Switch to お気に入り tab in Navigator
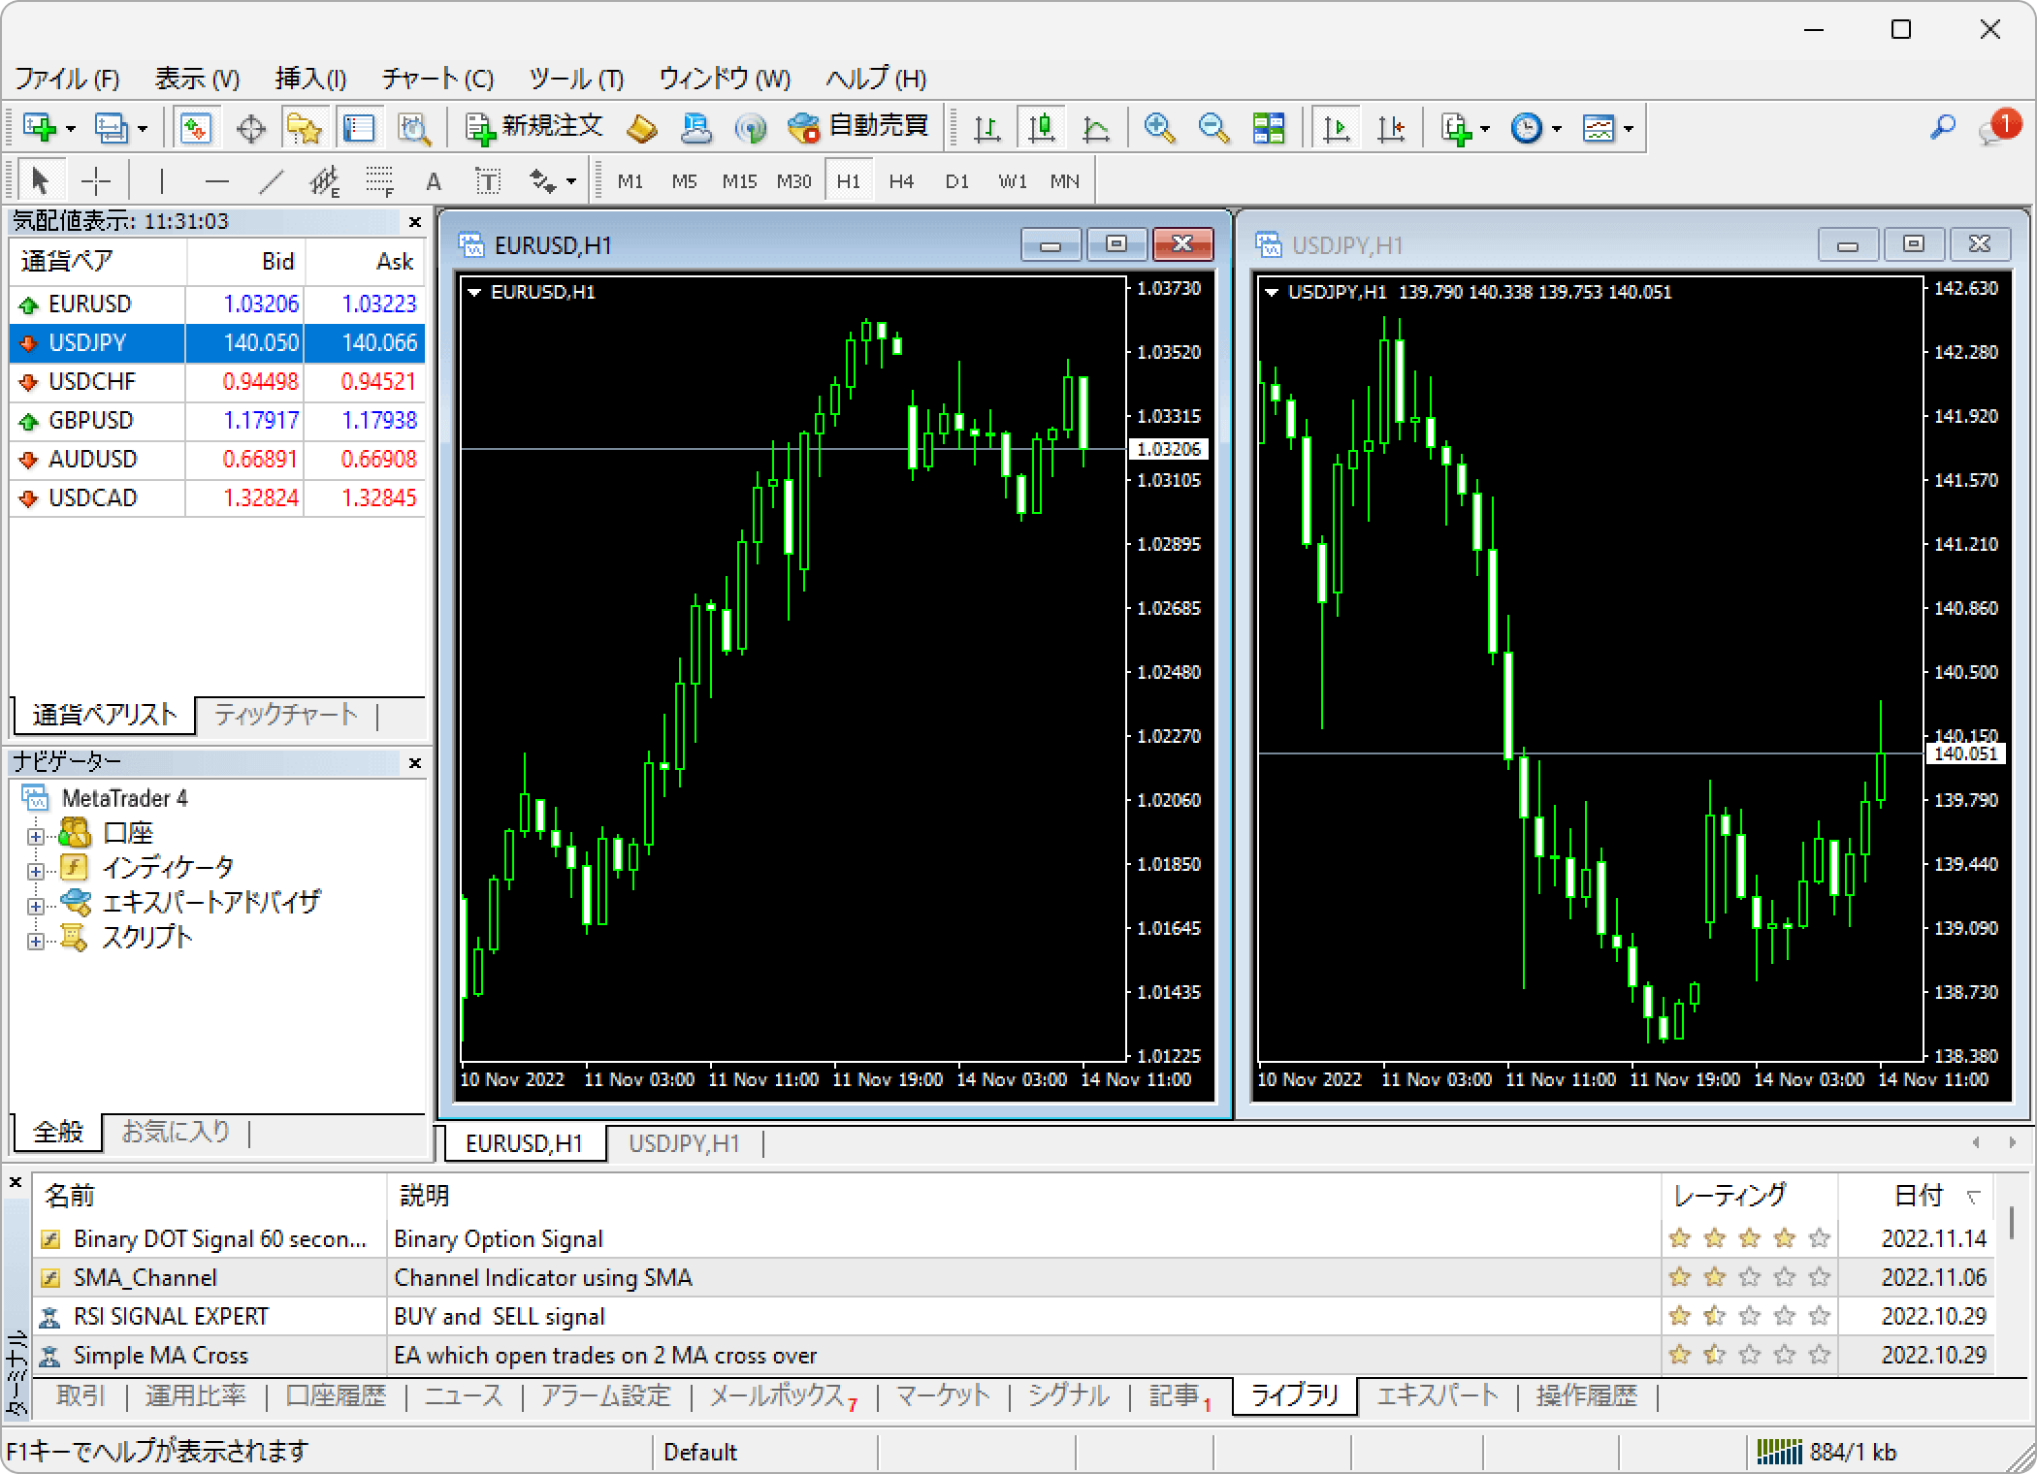 coord(176,1132)
